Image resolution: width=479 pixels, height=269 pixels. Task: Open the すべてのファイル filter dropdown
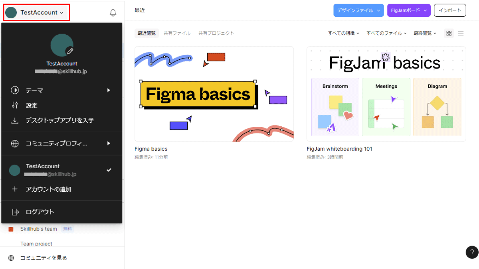pos(387,33)
